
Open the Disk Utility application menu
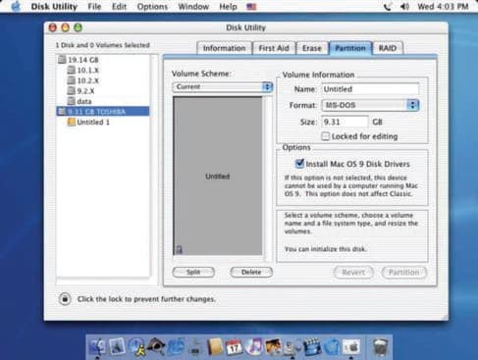point(54,7)
